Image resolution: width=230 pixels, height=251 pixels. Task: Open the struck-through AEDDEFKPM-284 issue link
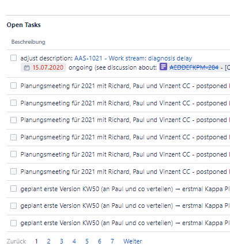point(194,67)
